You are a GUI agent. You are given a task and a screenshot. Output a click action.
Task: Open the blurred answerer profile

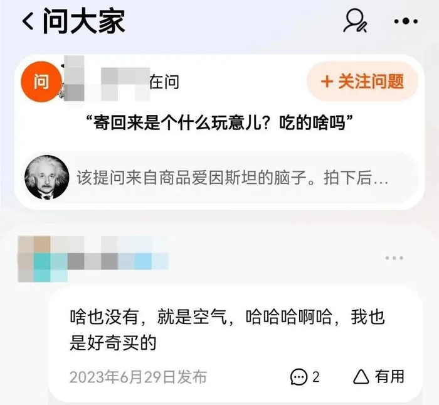click(x=93, y=259)
